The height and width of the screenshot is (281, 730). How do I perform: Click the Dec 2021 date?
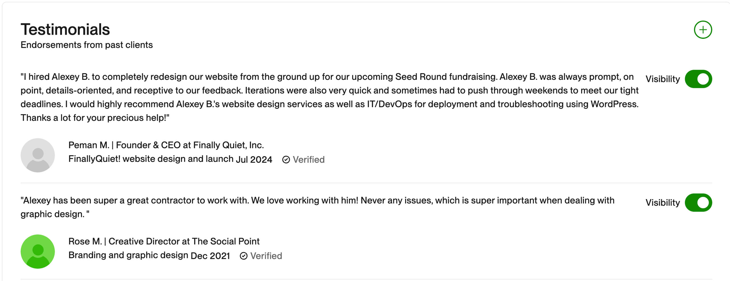coord(210,256)
